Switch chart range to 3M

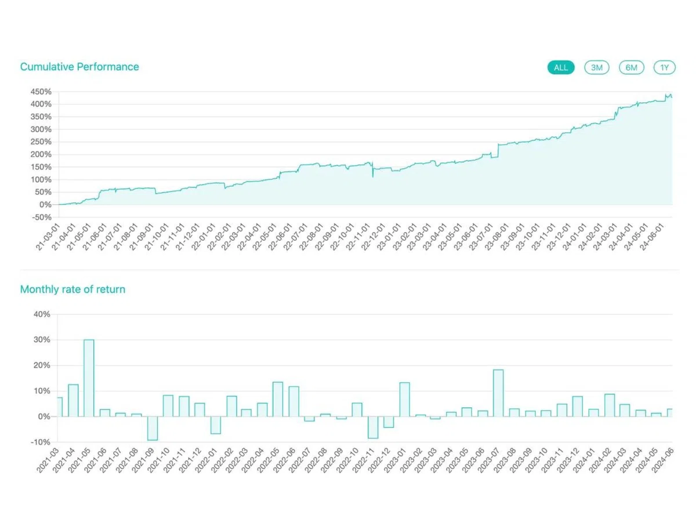[597, 67]
